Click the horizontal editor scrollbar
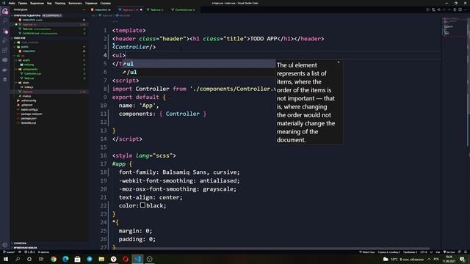The height and width of the screenshot is (264, 470). (271, 249)
